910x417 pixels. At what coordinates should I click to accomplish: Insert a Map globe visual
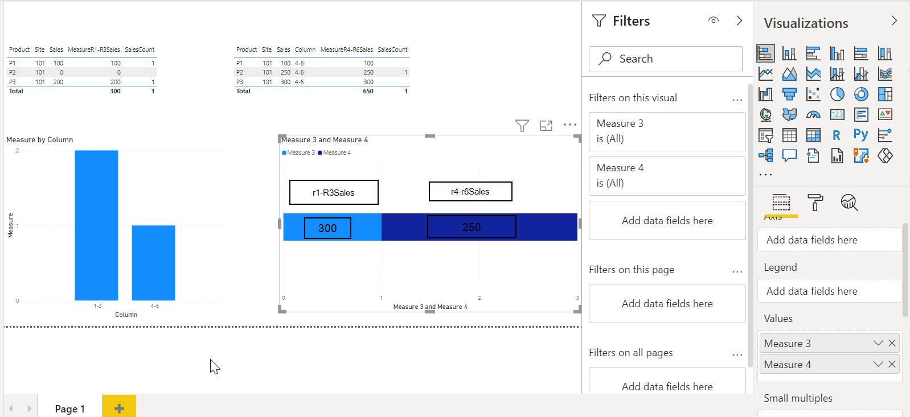point(765,114)
